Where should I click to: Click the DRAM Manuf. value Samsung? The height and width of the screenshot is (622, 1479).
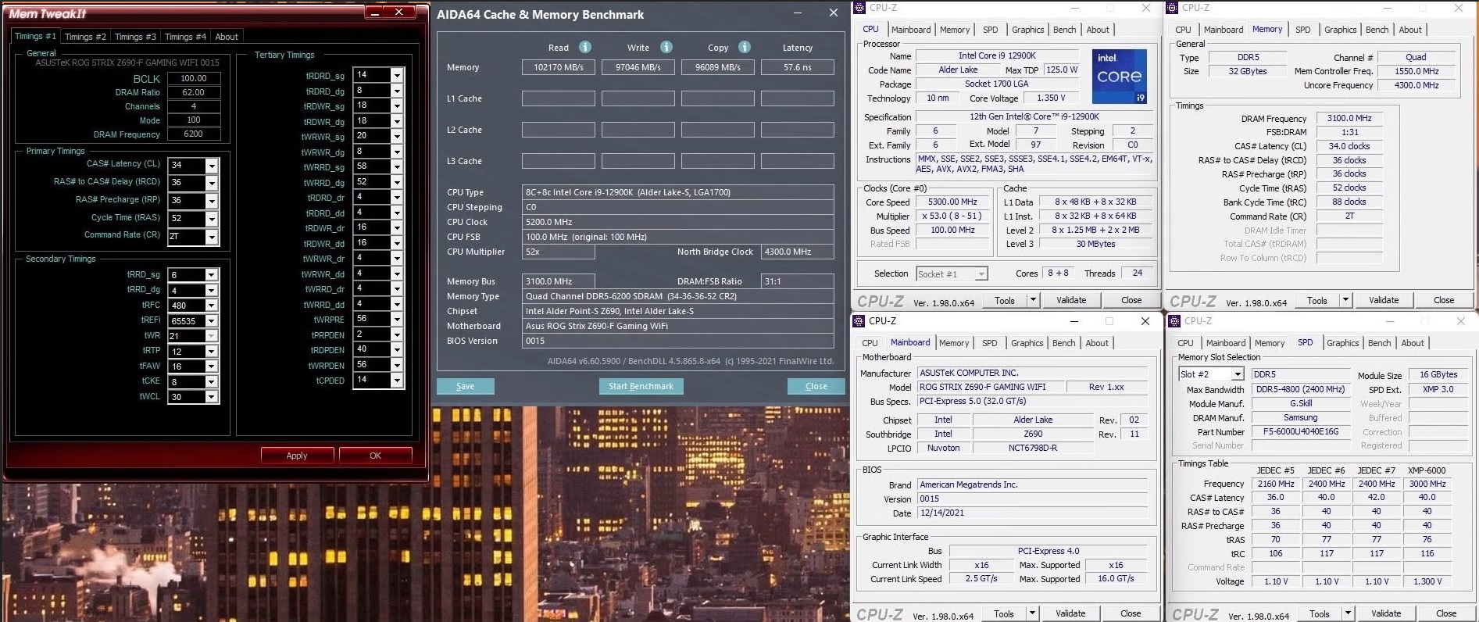tap(1300, 417)
